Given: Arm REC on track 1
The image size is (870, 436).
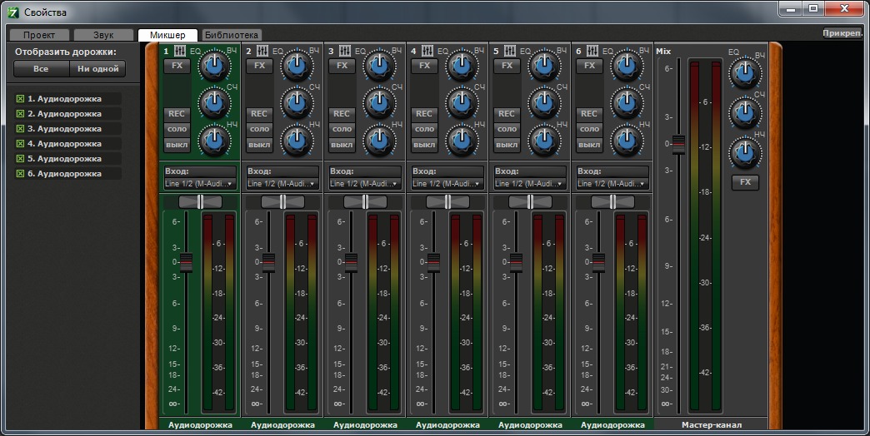Looking at the screenshot, I should 177,113.
